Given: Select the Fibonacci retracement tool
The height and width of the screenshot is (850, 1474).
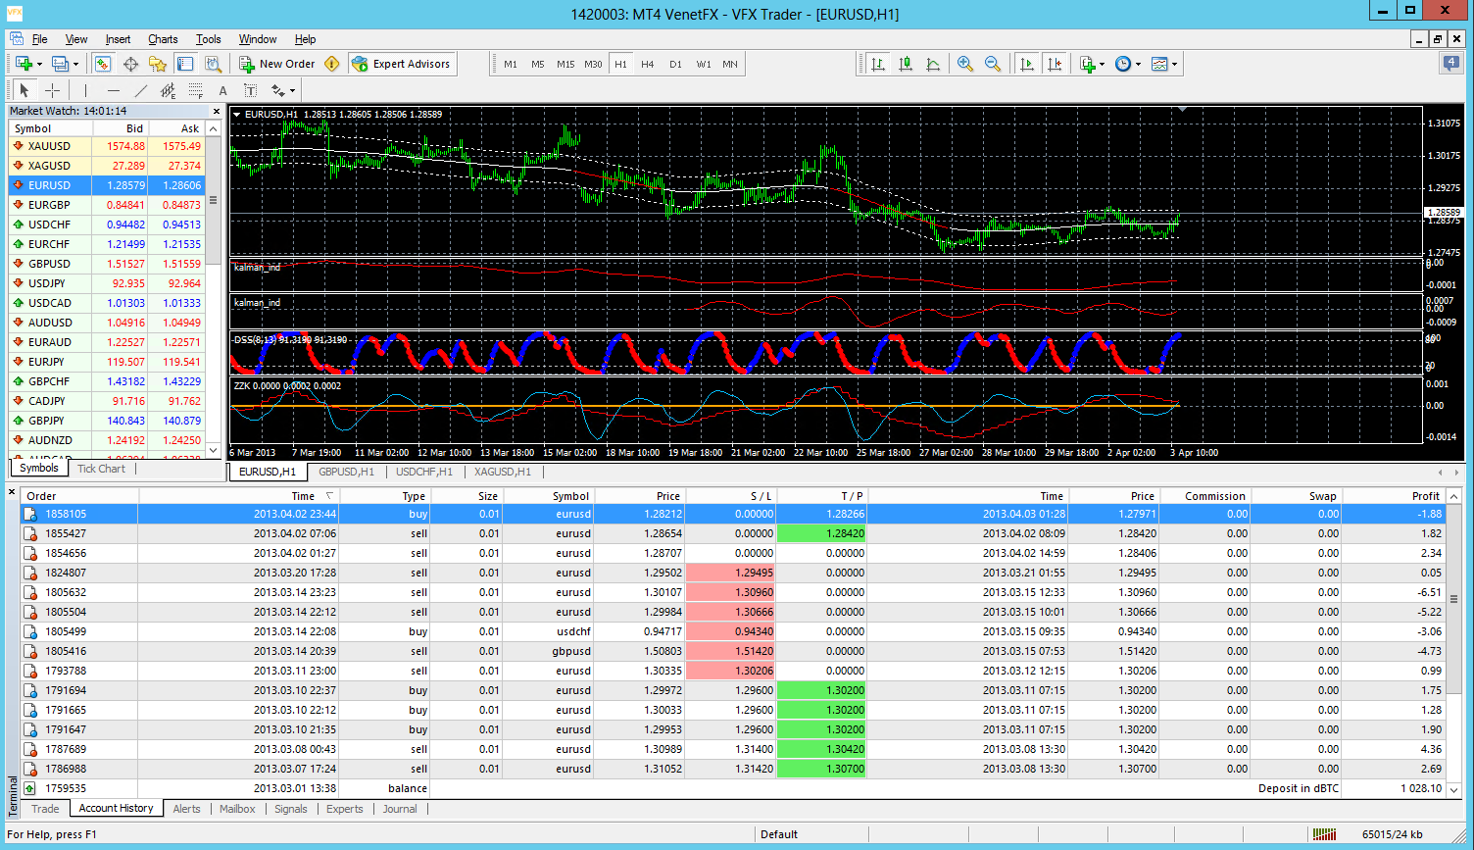Looking at the screenshot, I should click(195, 90).
